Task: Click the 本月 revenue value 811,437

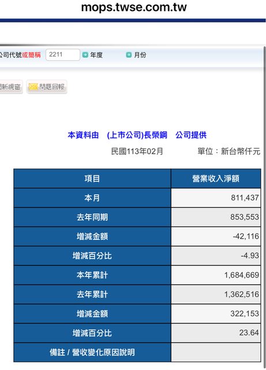Action: (245, 198)
